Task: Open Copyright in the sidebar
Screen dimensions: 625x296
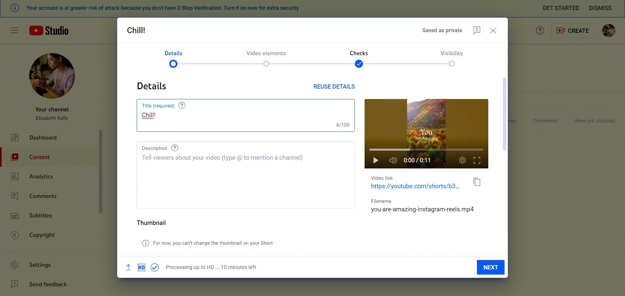Action: tap(49, 235)
